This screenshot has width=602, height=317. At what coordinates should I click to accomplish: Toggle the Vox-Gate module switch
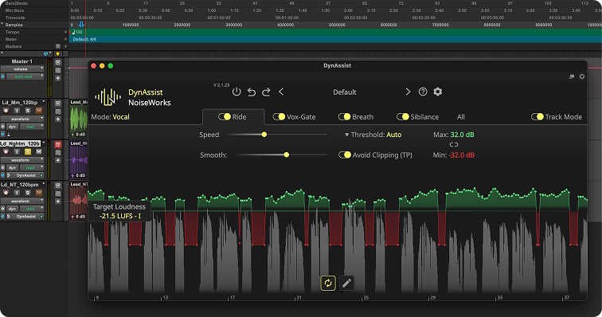pyautogui.click(x=279, y=117)
